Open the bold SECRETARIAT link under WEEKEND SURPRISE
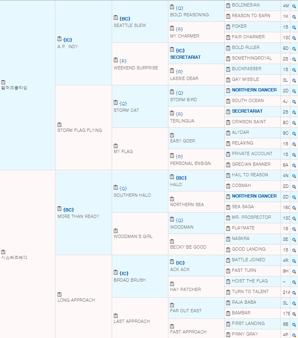 point(185,57)
